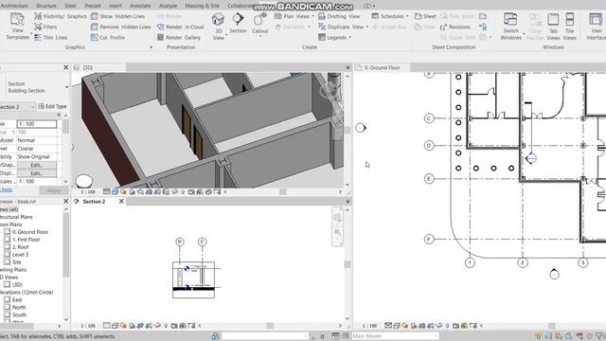606x341 pixels.
Task: Open the Revisions dialog
Action: (x=454, y=27)
